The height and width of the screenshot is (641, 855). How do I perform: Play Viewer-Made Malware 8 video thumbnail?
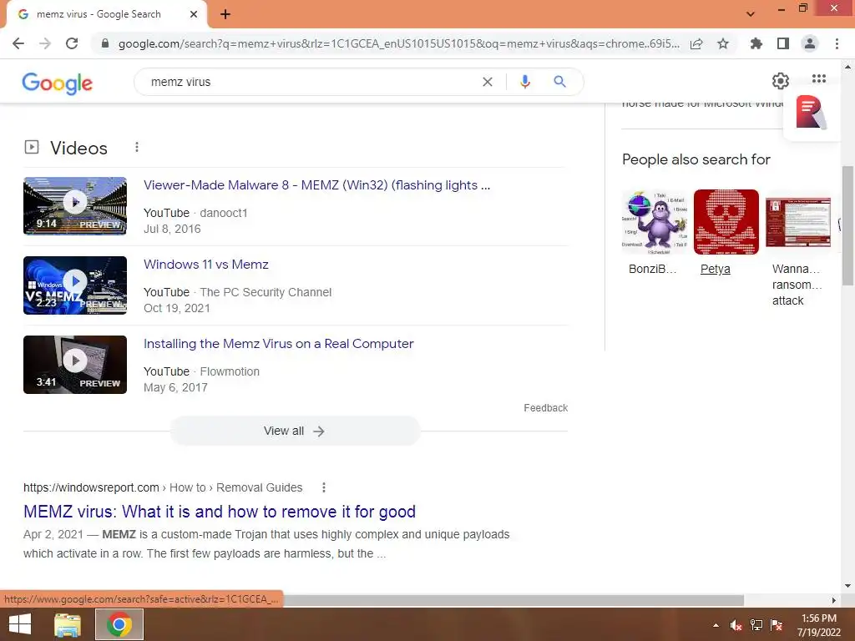75,206
